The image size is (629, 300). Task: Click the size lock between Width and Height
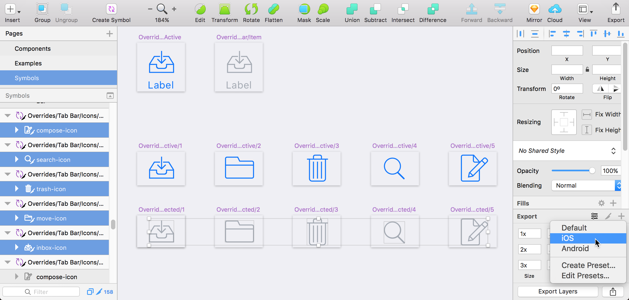(587, 70)
